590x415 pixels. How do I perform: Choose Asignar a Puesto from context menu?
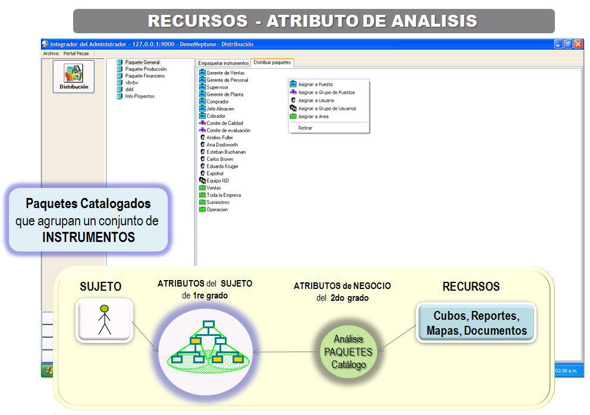click(315, 84)
